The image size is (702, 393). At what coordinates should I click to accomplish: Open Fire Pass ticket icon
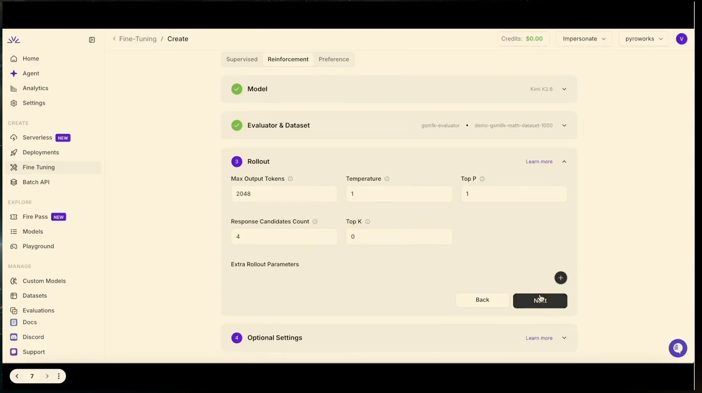coord(14,217)
